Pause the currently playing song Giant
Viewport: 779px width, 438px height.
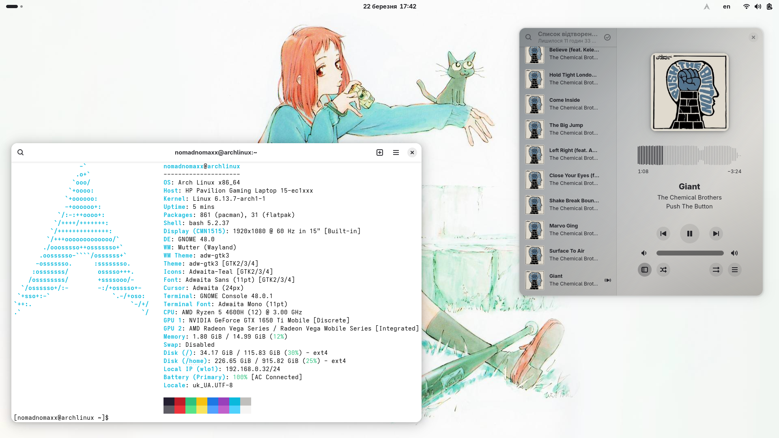[689, 234]
